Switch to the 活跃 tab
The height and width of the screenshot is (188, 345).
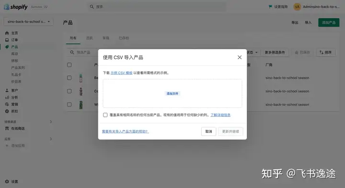click(x=89, y=38)
